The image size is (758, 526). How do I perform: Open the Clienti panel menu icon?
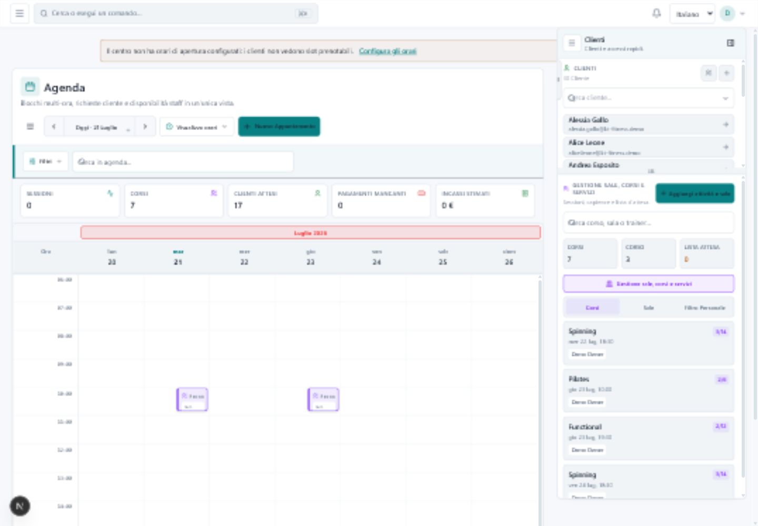pyautogui.click(x=572, y=43)
